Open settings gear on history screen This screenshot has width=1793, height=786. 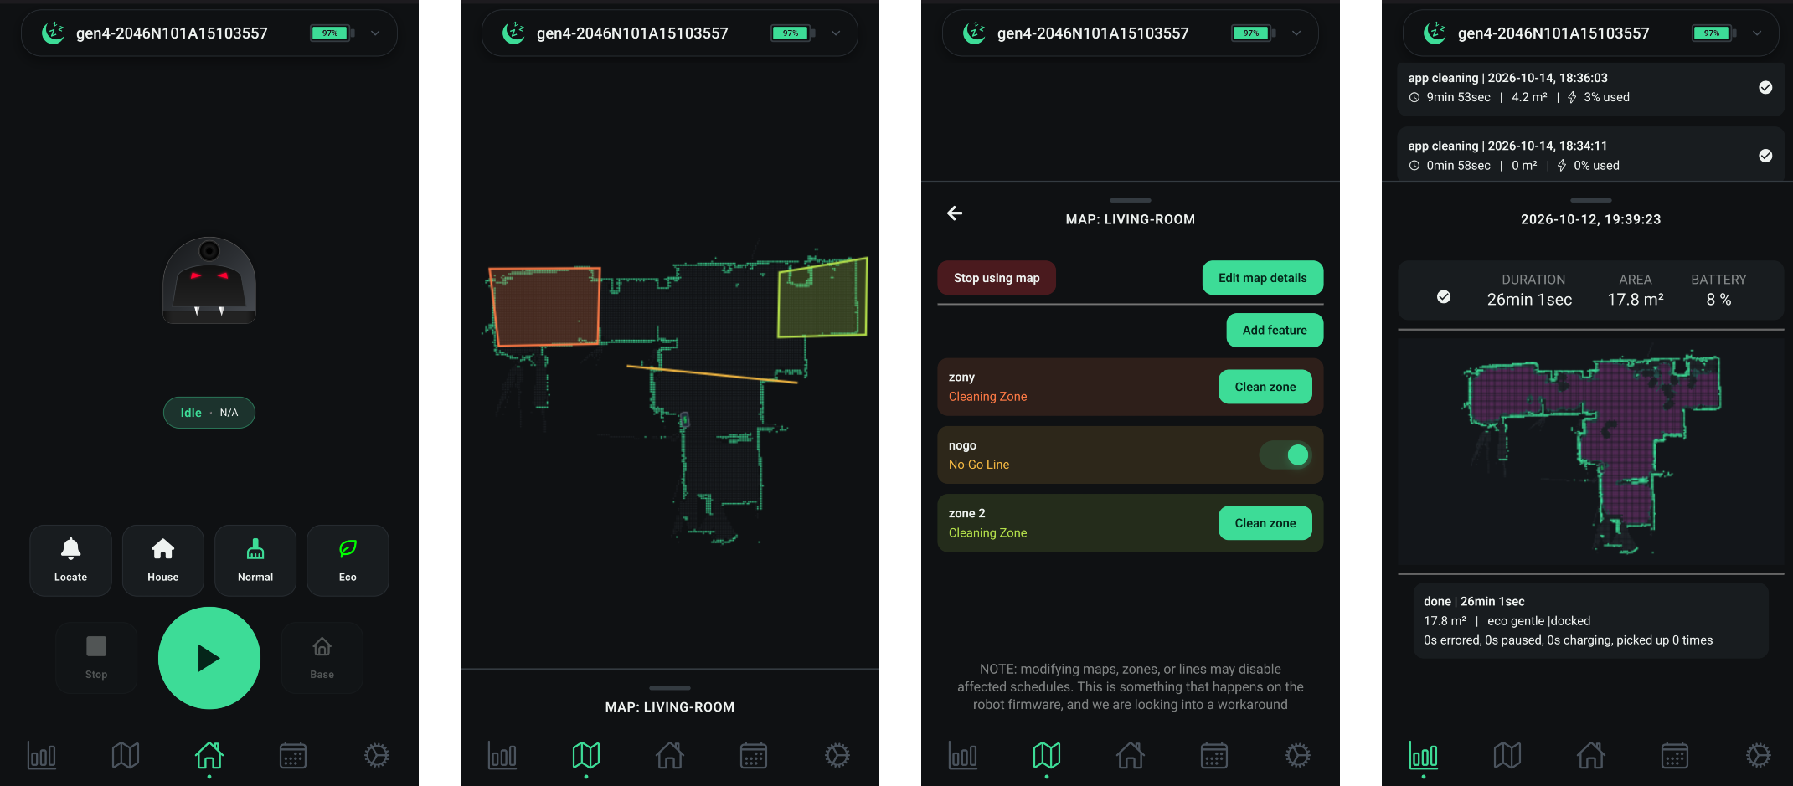pos(1759,756)
